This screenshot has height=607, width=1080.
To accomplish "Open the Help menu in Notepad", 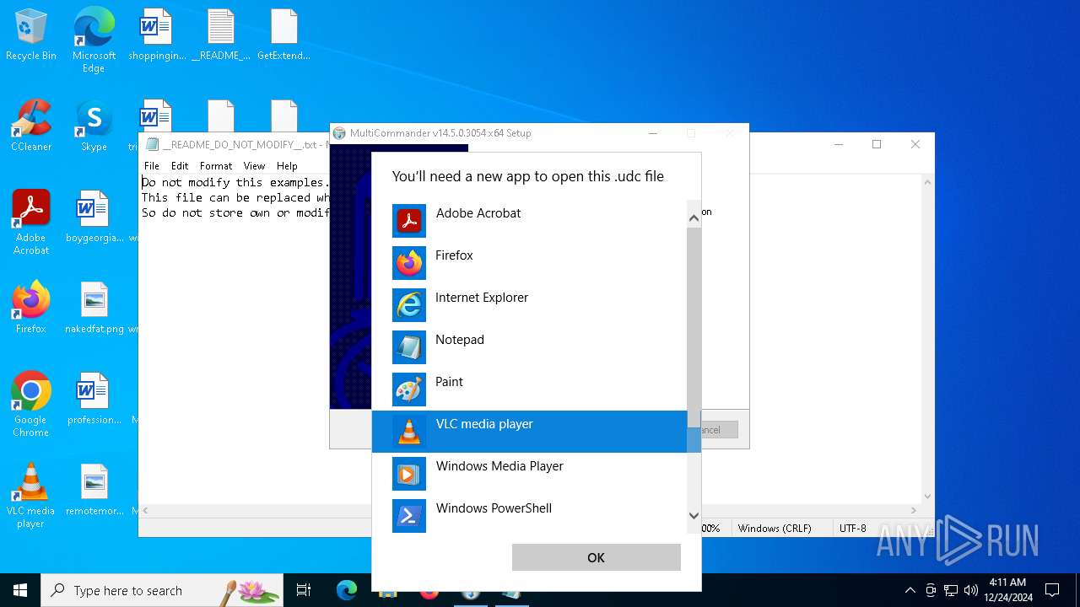I will pyautogui.click(x=287, y=166).
